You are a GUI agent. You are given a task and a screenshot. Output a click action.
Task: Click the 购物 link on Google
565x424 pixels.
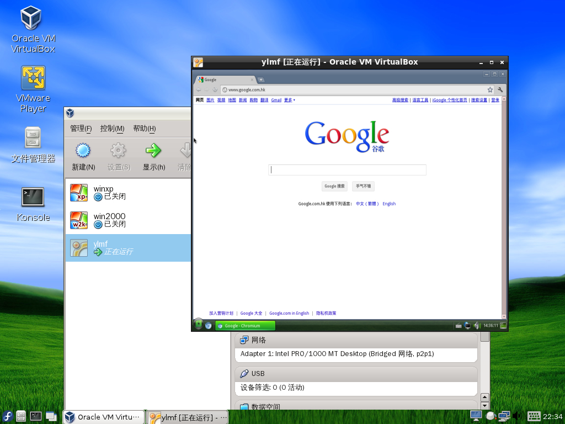pos(254,100)
